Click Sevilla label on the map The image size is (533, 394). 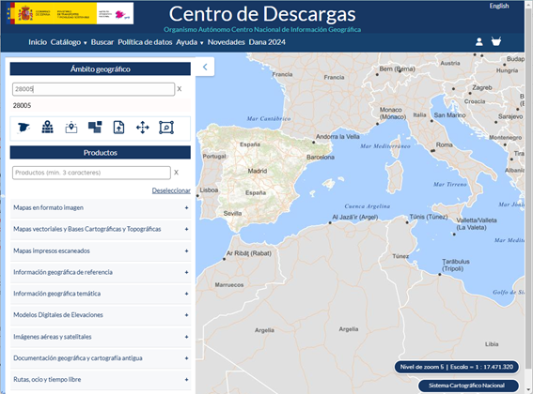pyautogui.click(x=232, y=214)
